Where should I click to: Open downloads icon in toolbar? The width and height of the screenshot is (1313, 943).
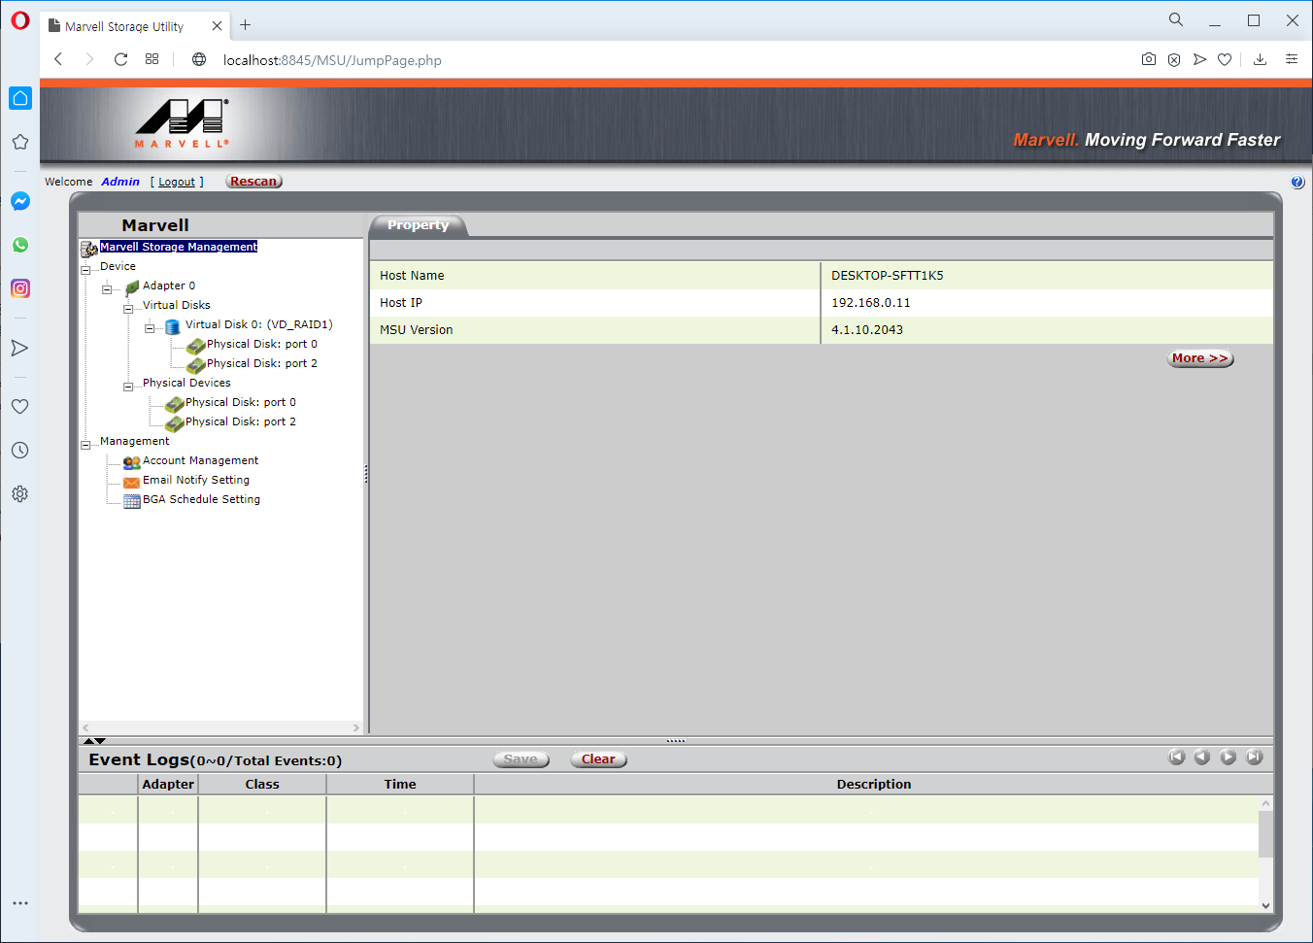point(1260,59)
